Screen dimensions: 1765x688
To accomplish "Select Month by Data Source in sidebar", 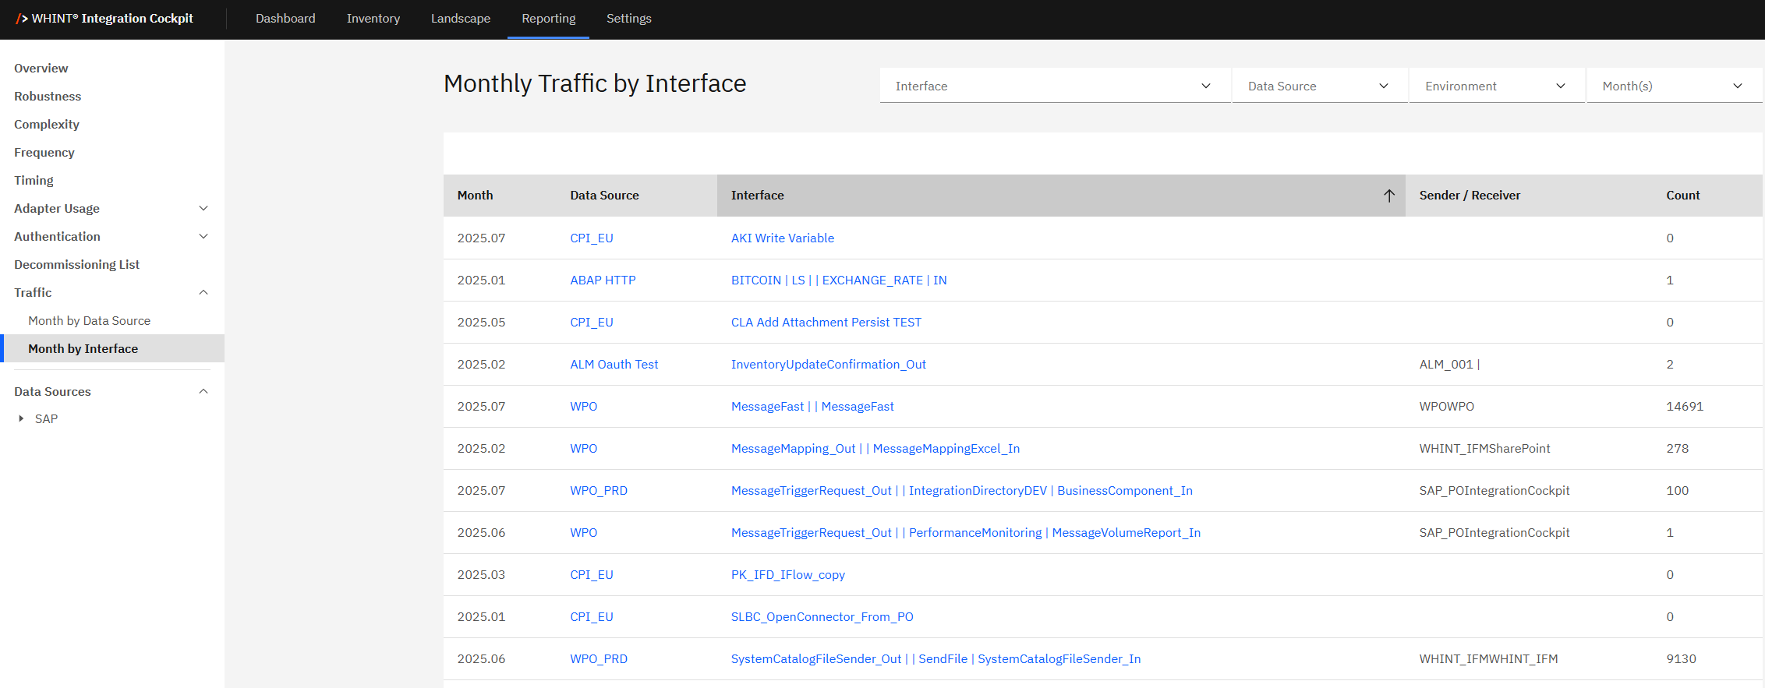I will pos(89,321).
